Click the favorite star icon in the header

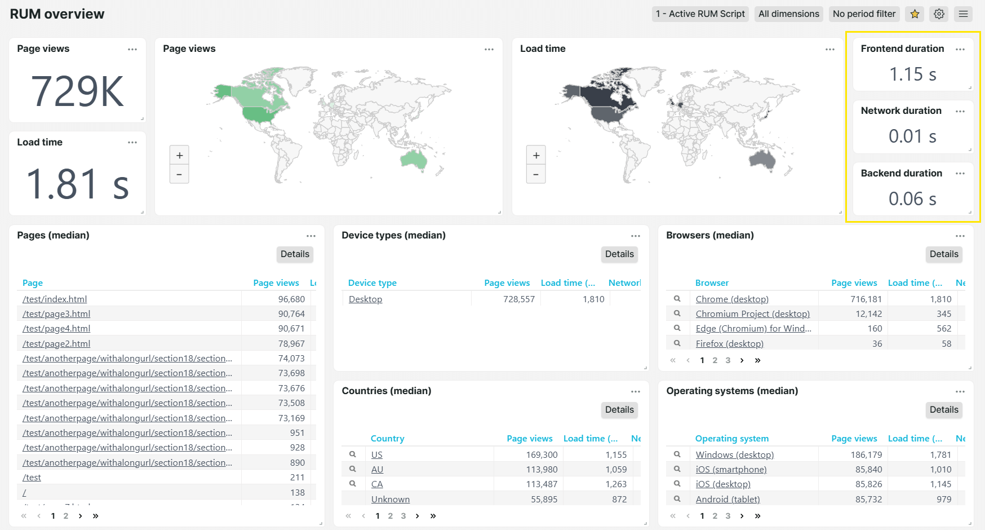pyautogui.click(x=915, y=14)
